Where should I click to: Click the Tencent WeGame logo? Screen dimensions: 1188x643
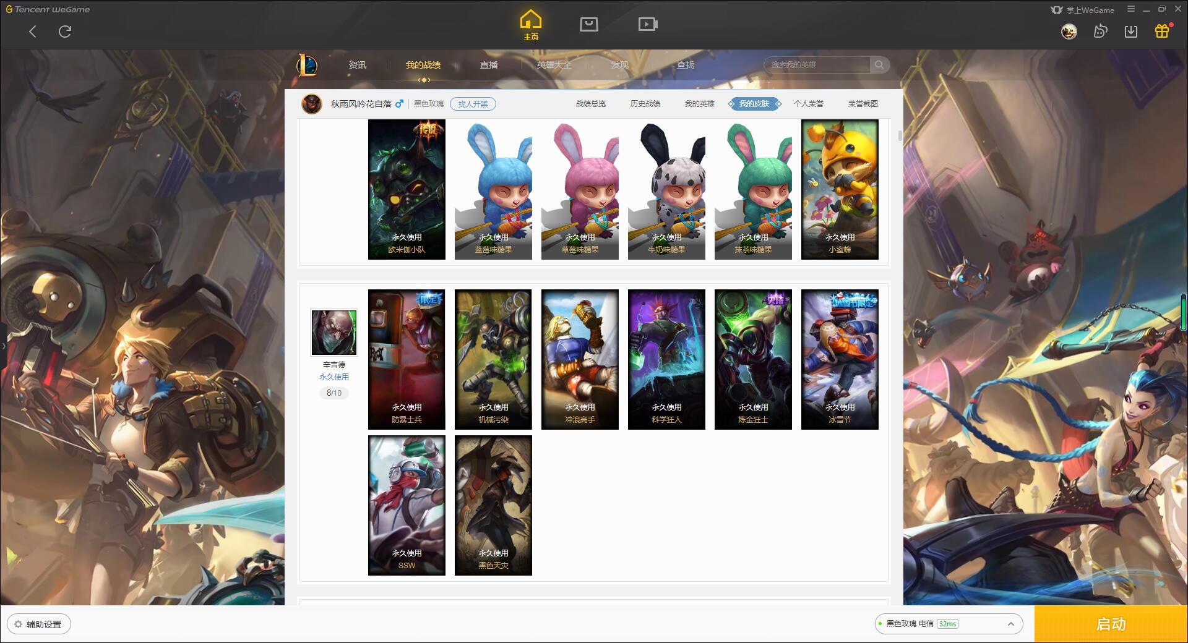48,9
